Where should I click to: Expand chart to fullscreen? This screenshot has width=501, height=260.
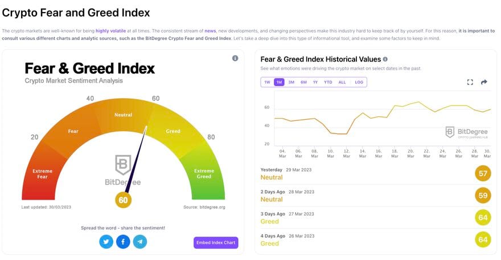(470, 82)
